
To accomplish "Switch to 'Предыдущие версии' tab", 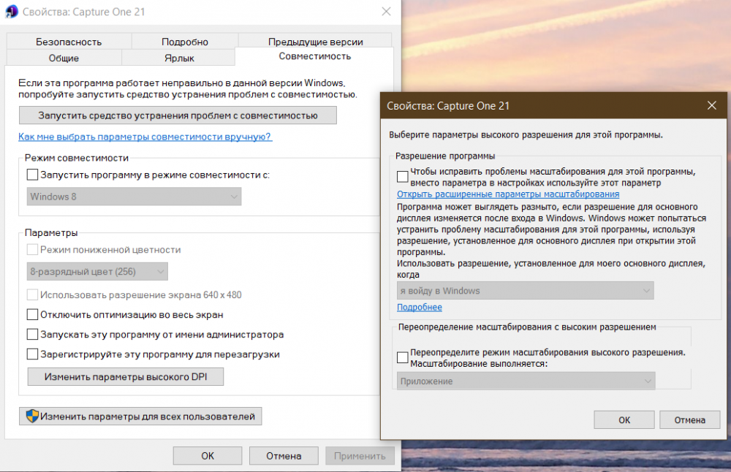I will pyautogui.click(x=315, y=42).
